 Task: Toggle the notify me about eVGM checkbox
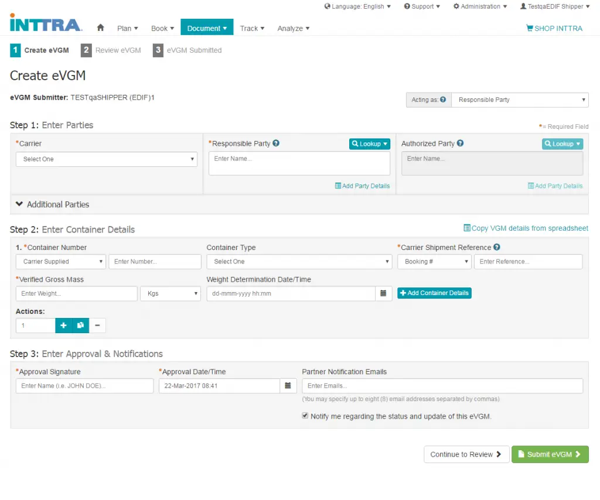click(x=305, y=416)
